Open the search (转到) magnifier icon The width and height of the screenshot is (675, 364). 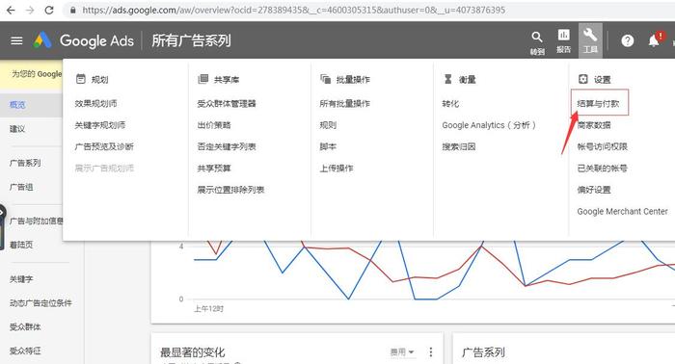point(537,38)
